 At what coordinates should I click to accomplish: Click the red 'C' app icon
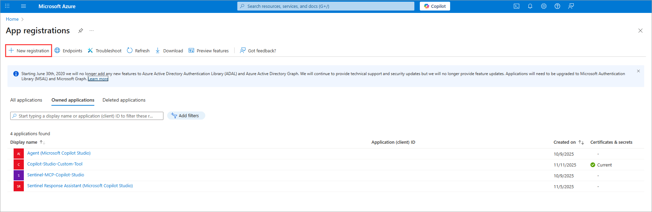[x=19, y=164]
